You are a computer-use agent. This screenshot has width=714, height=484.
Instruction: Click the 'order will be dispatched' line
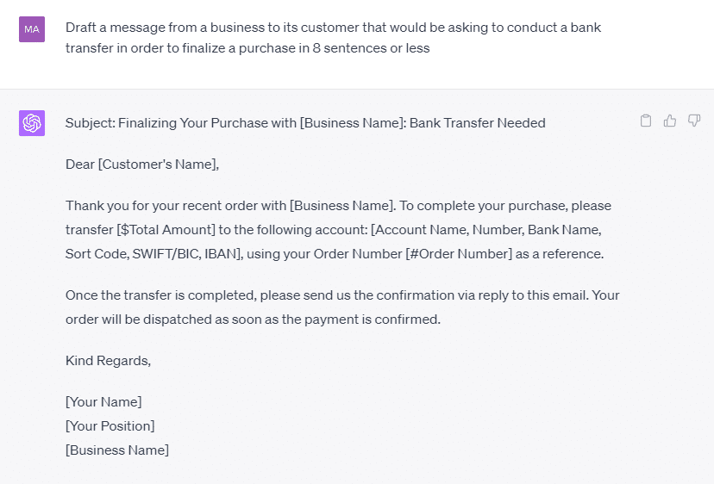click(254, 320)
